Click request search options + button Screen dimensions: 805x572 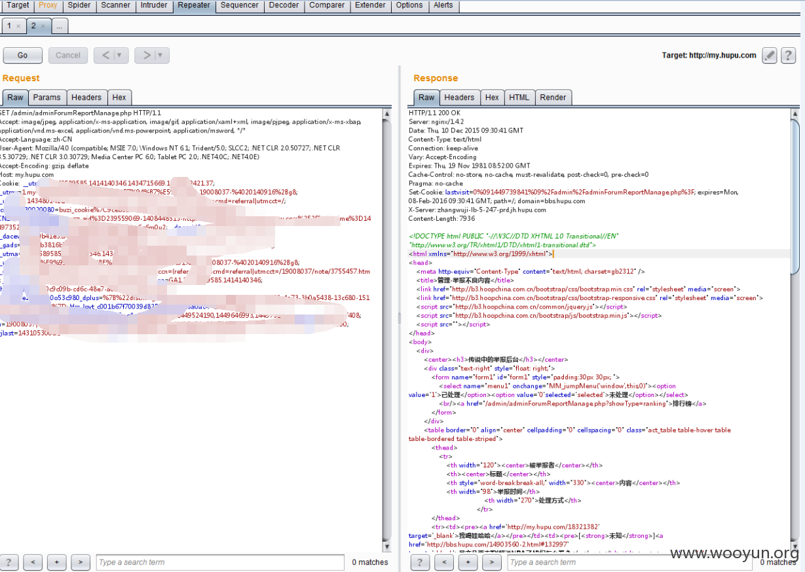tap(57, 562)
